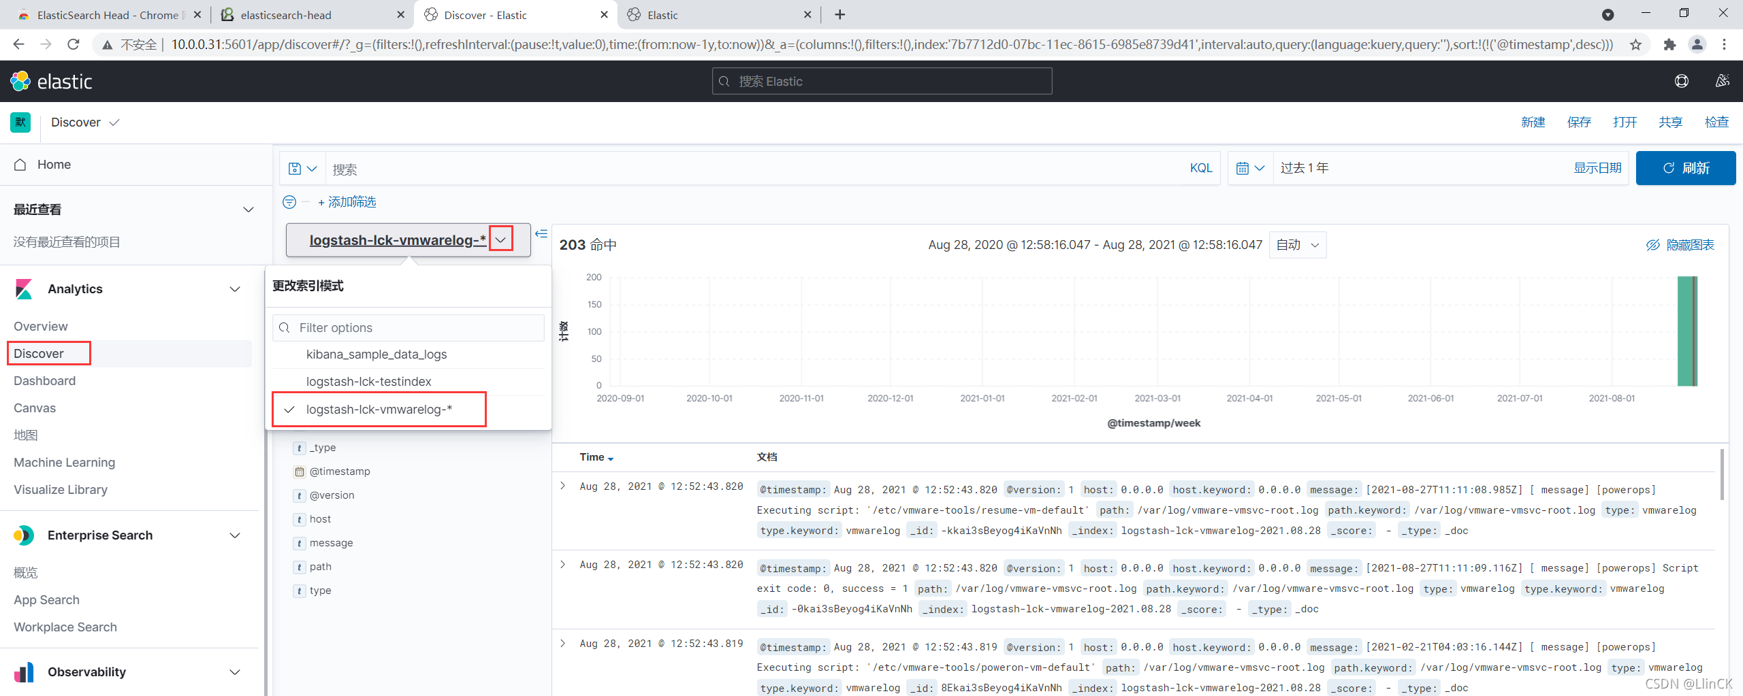This screenshot has height=696, width=1743.
Task: Open App Search nav item
Action: tap(47, 600)
